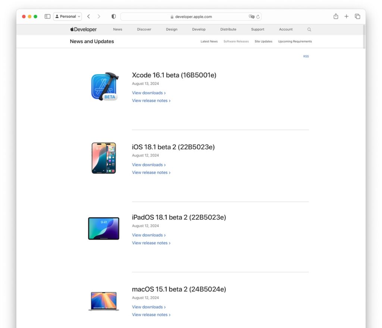Screen dimensions: 382x328
Task: Reload the page using the refresh icon
Action: [x=257, y=16]
